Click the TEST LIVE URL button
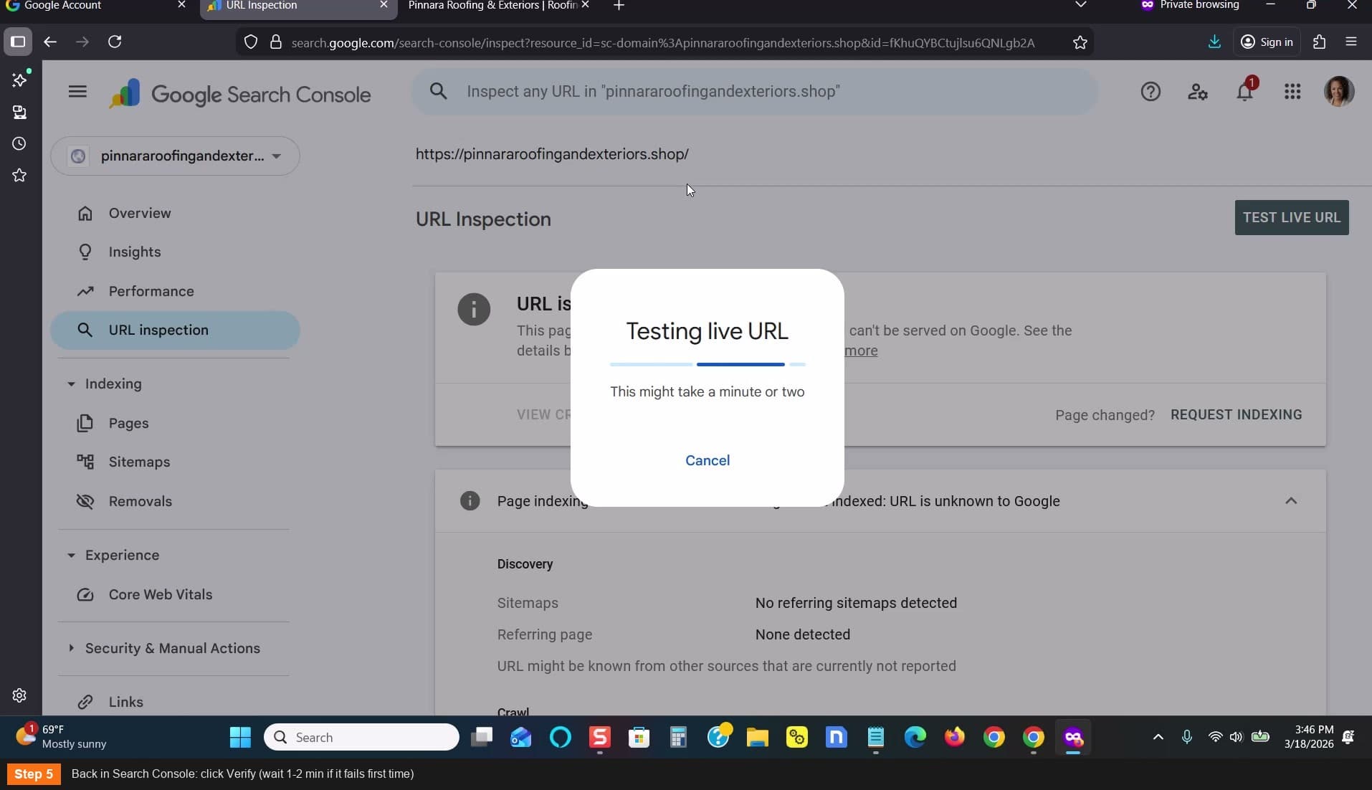 point(1292,217)
